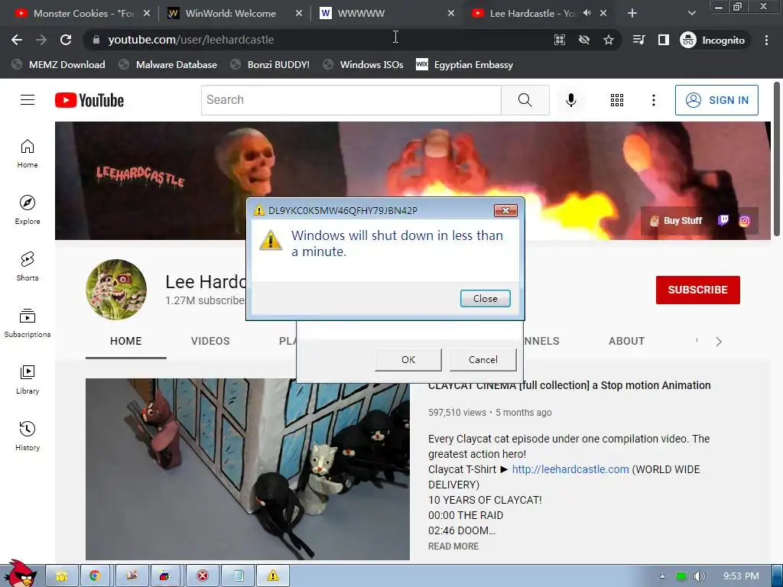Viewport: 783px width, 587px height.
Task: Toggle the YouTube hamburger guide menu
Action: click(28, 100)
